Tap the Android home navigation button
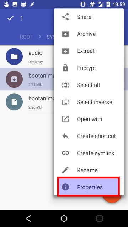Screen dimensions: 128x227 (x=64, y=218)
